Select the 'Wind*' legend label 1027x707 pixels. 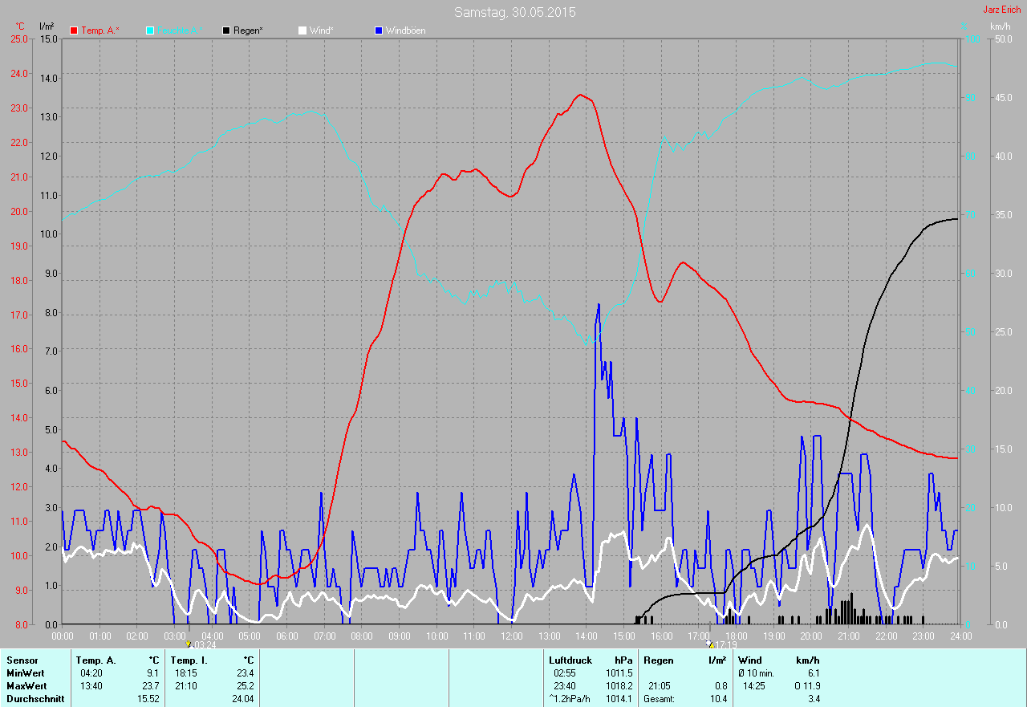pos(322,30)
